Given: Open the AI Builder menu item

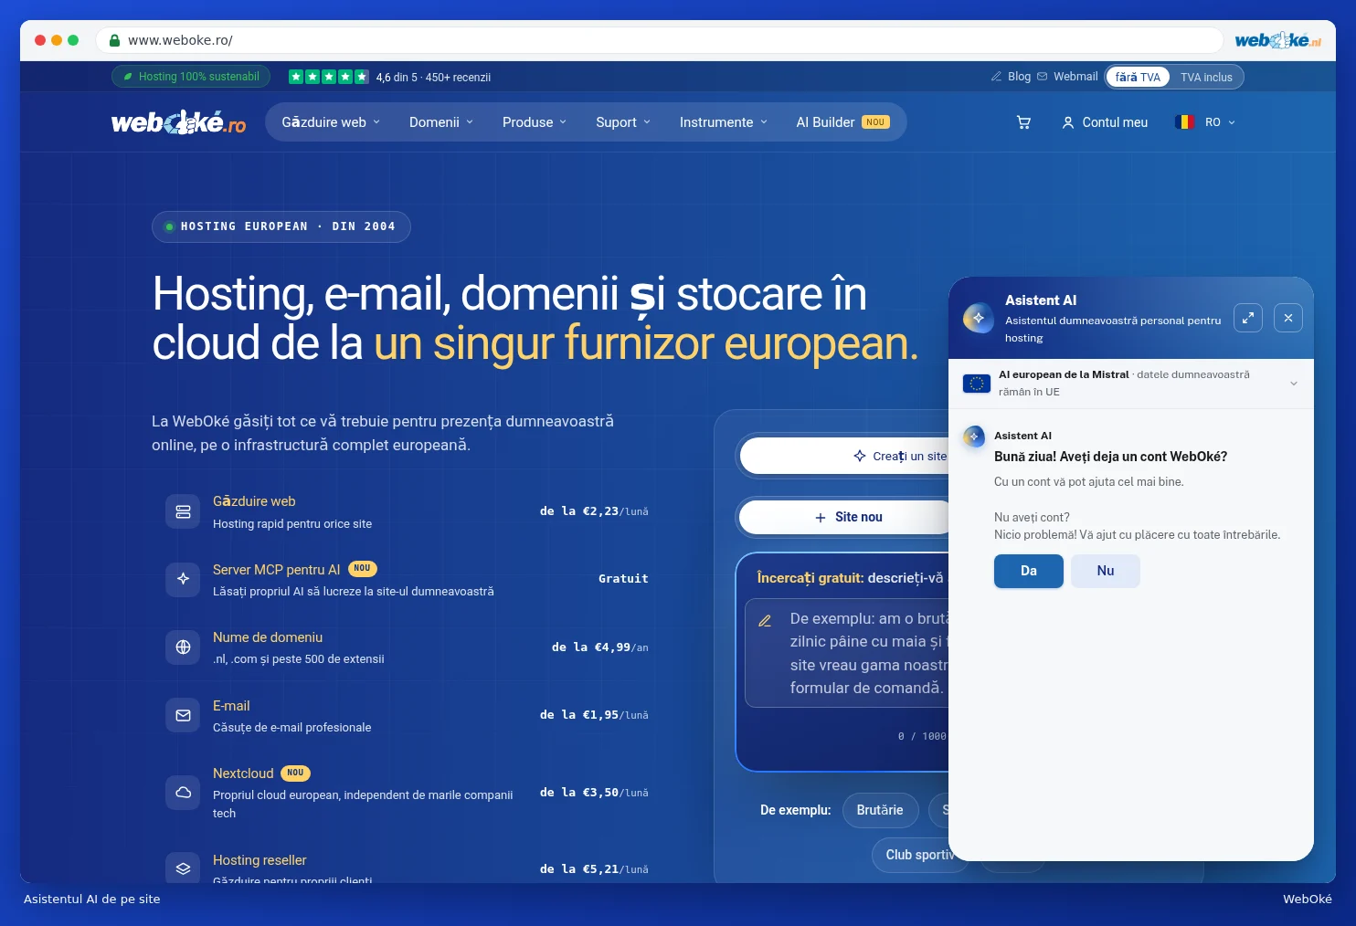Looking at the screenshot, I should click(x=842, y=122).
